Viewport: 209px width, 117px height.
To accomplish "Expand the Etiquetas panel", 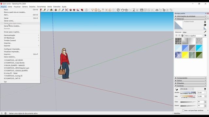I will tap(190, 83).
